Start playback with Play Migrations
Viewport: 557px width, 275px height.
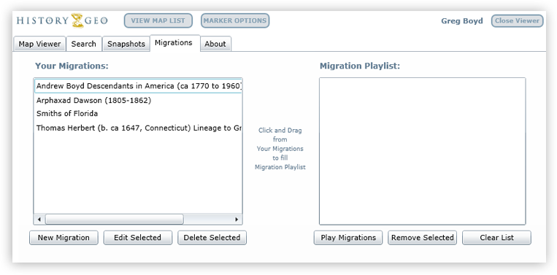[348, 238]
